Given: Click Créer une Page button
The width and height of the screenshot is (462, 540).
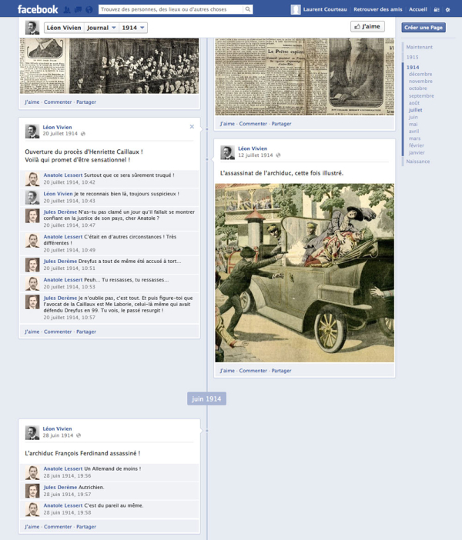Looking at the screenshot, I should [x=423, y=28].
